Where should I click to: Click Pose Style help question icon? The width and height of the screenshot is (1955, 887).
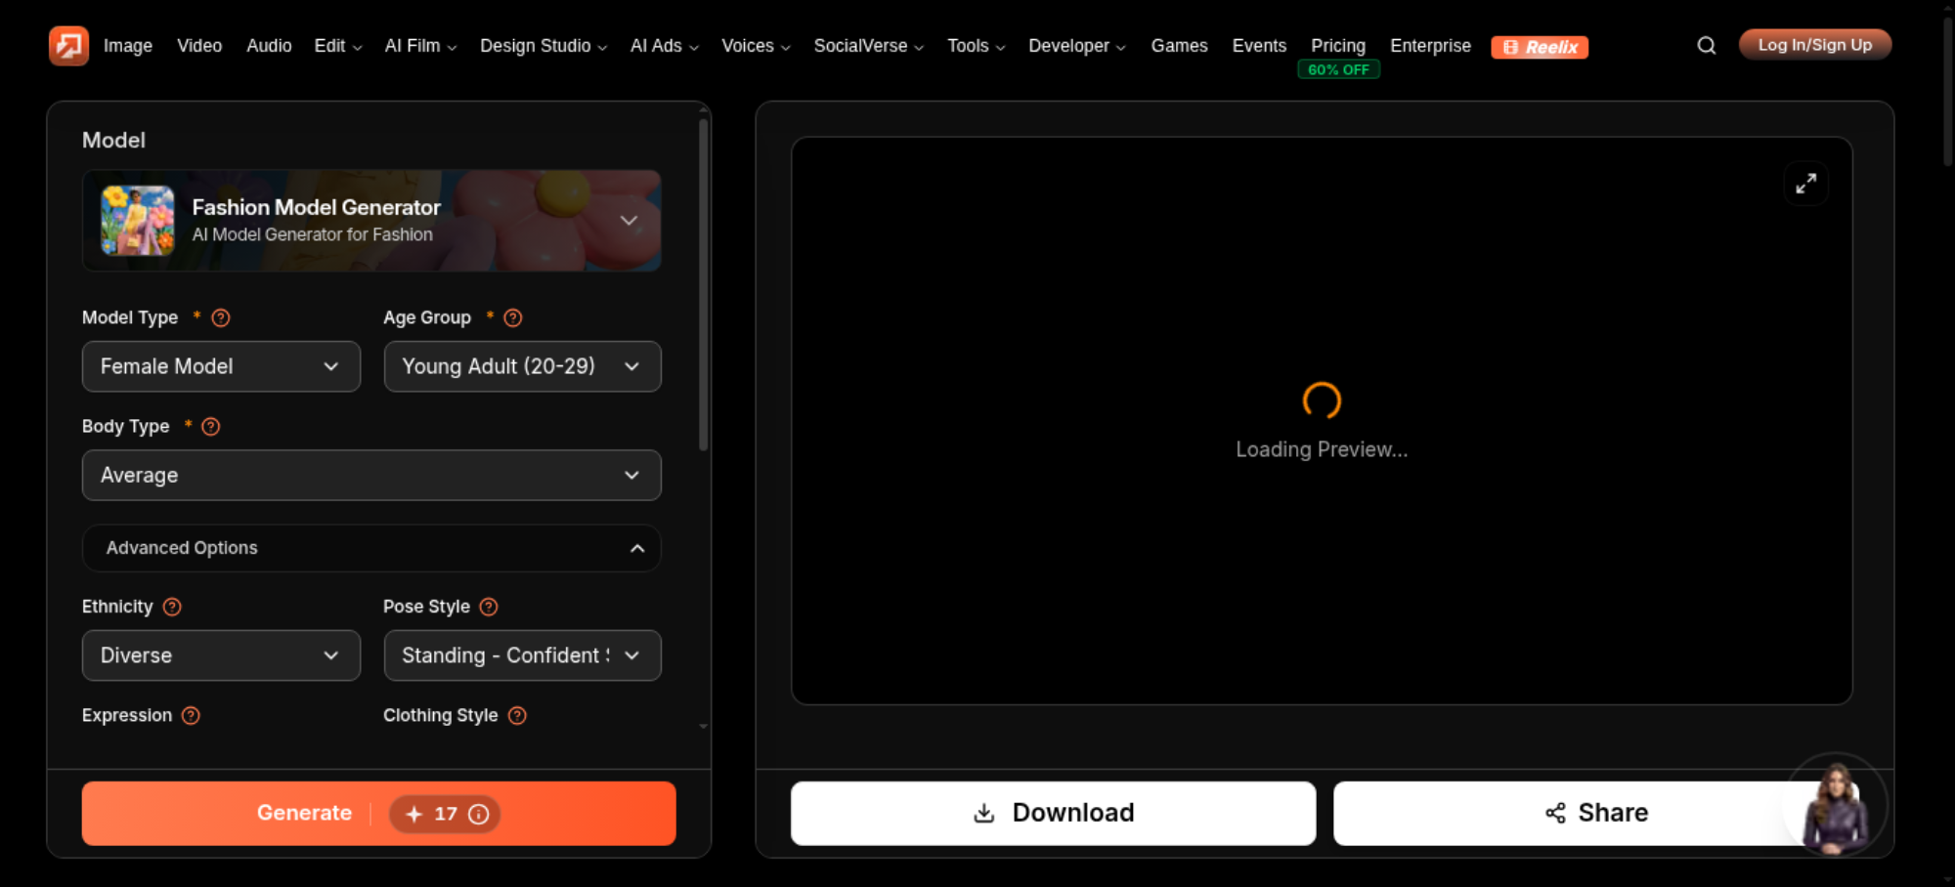click(489, 607)
